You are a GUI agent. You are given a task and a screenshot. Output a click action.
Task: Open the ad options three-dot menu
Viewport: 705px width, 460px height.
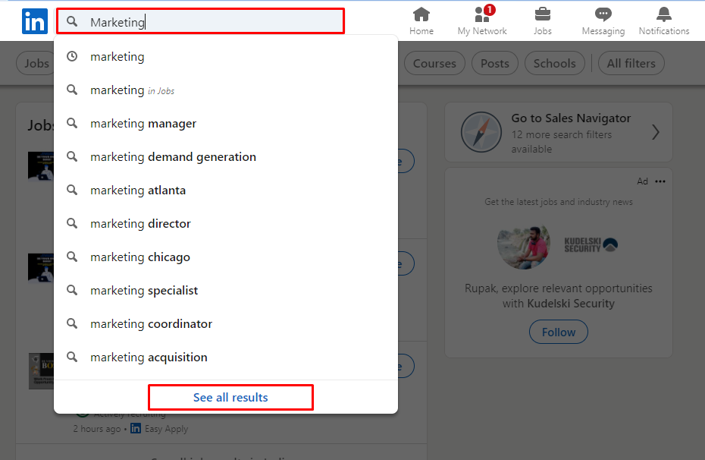(660, 181)
